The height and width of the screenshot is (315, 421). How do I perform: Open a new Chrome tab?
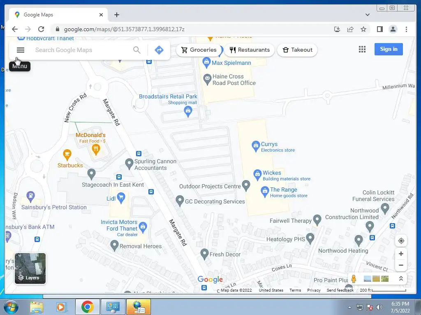coord(116,15)
